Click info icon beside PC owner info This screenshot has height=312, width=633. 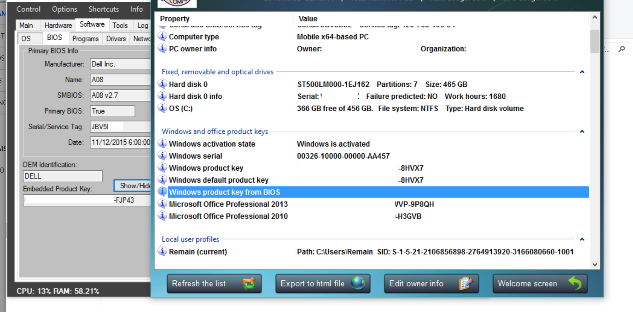[162, 48]
